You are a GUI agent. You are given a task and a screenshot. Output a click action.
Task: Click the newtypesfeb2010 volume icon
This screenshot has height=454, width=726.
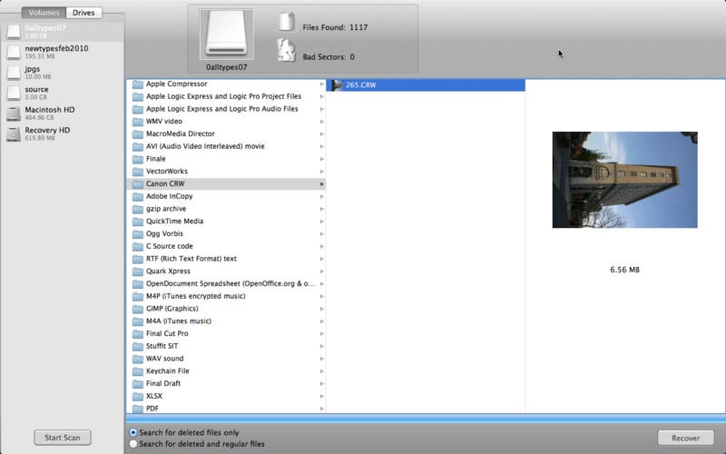point(14,52)
